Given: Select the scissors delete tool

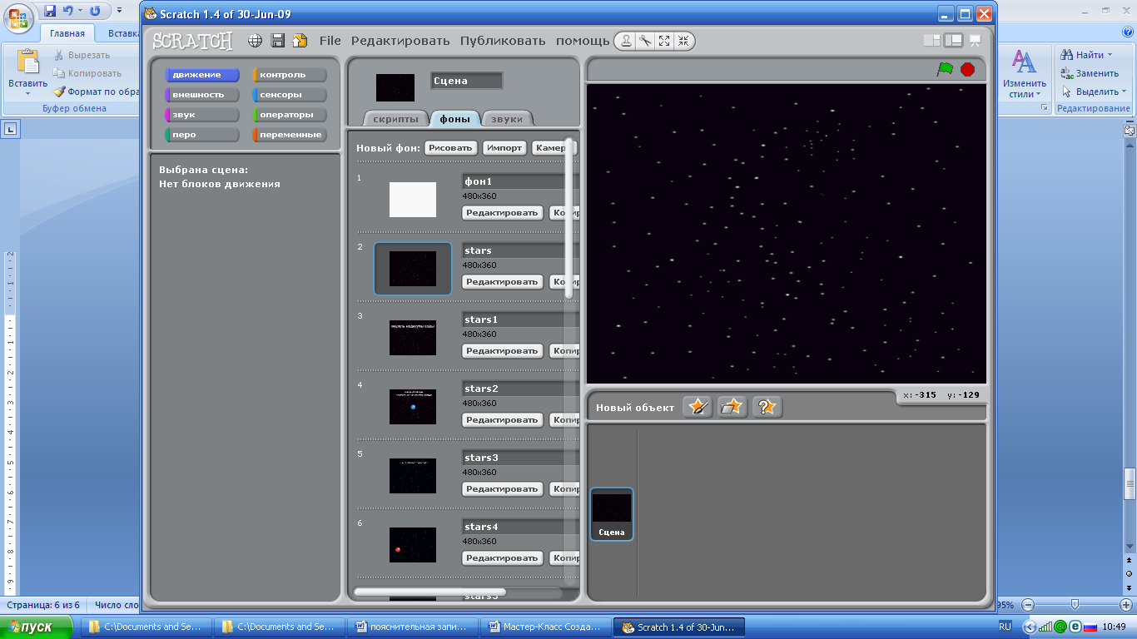Looking at the screenshot, I should pos(645,41).
